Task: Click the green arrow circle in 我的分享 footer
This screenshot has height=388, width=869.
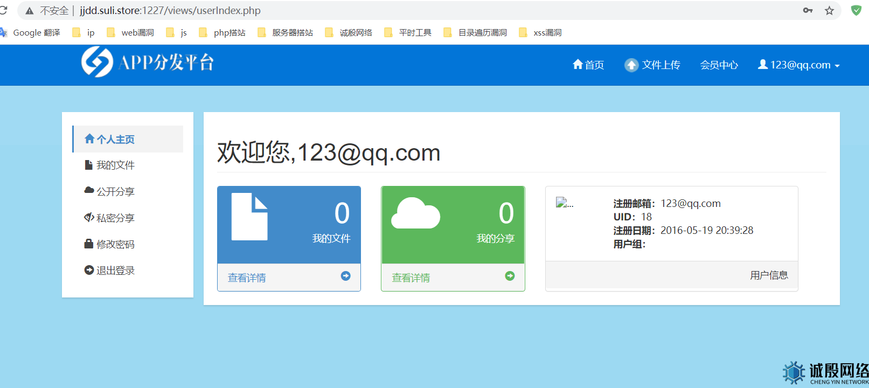Action: click(510, 276)
